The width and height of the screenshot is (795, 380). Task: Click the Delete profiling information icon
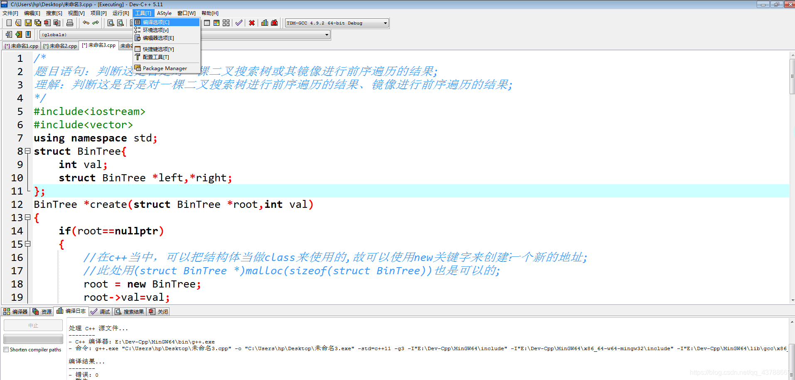click(274, 23)
